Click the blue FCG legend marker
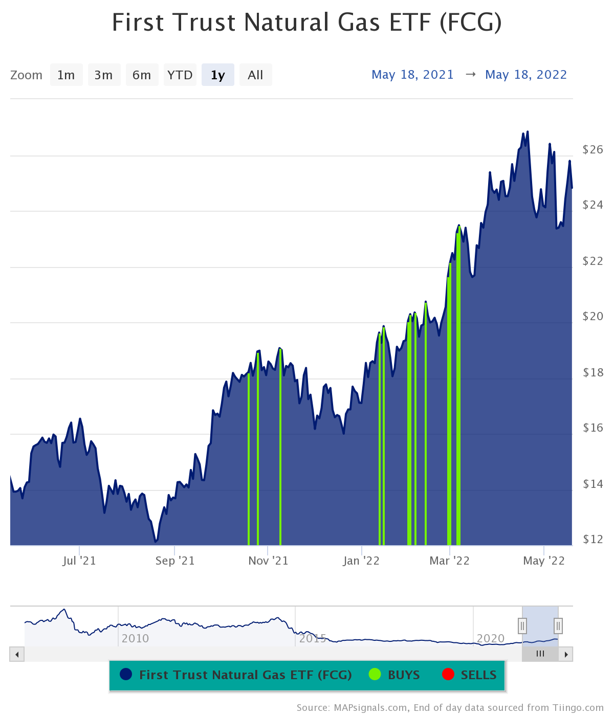The height and width of the screenshot is (716, 614). (x=126, y=675)
